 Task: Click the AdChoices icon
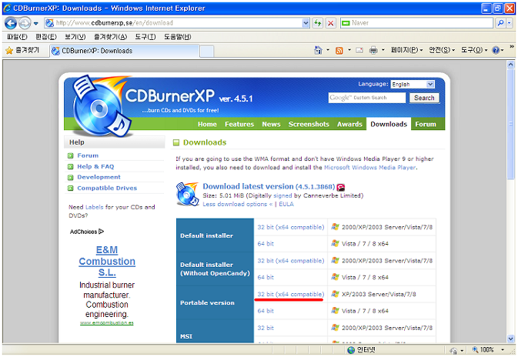point(102,232)
